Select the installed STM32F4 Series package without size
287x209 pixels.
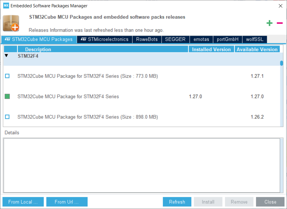[x=68, y=96]
